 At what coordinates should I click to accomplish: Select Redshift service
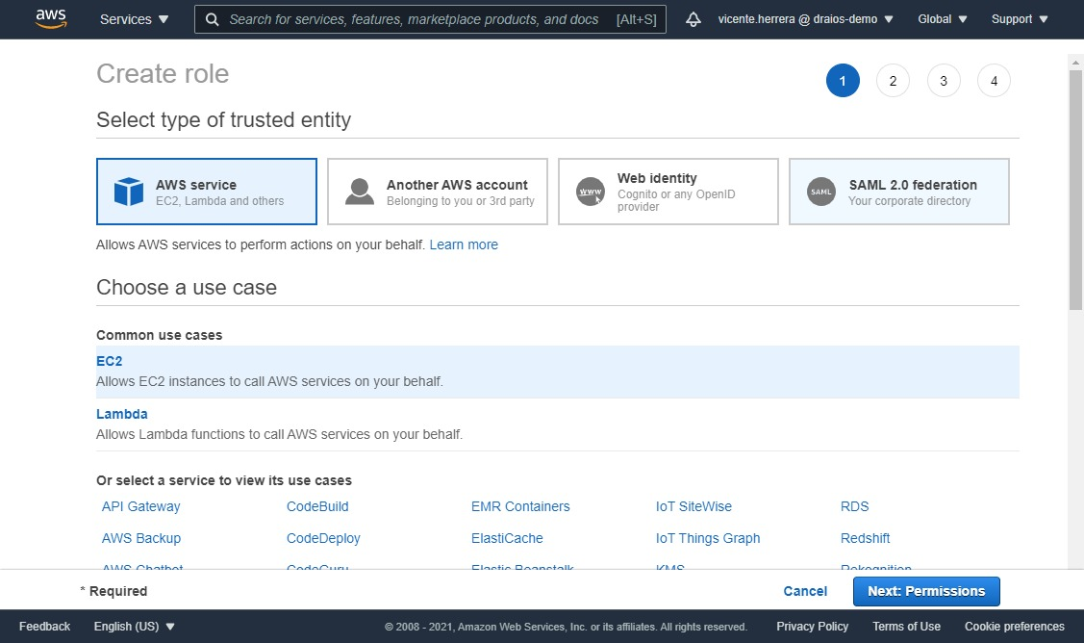click(865, 538)
